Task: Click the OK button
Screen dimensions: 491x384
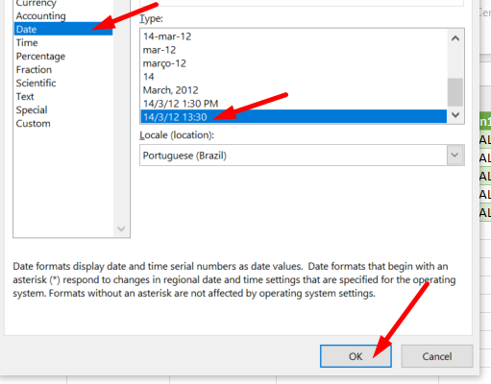Action: coord(356,356)
